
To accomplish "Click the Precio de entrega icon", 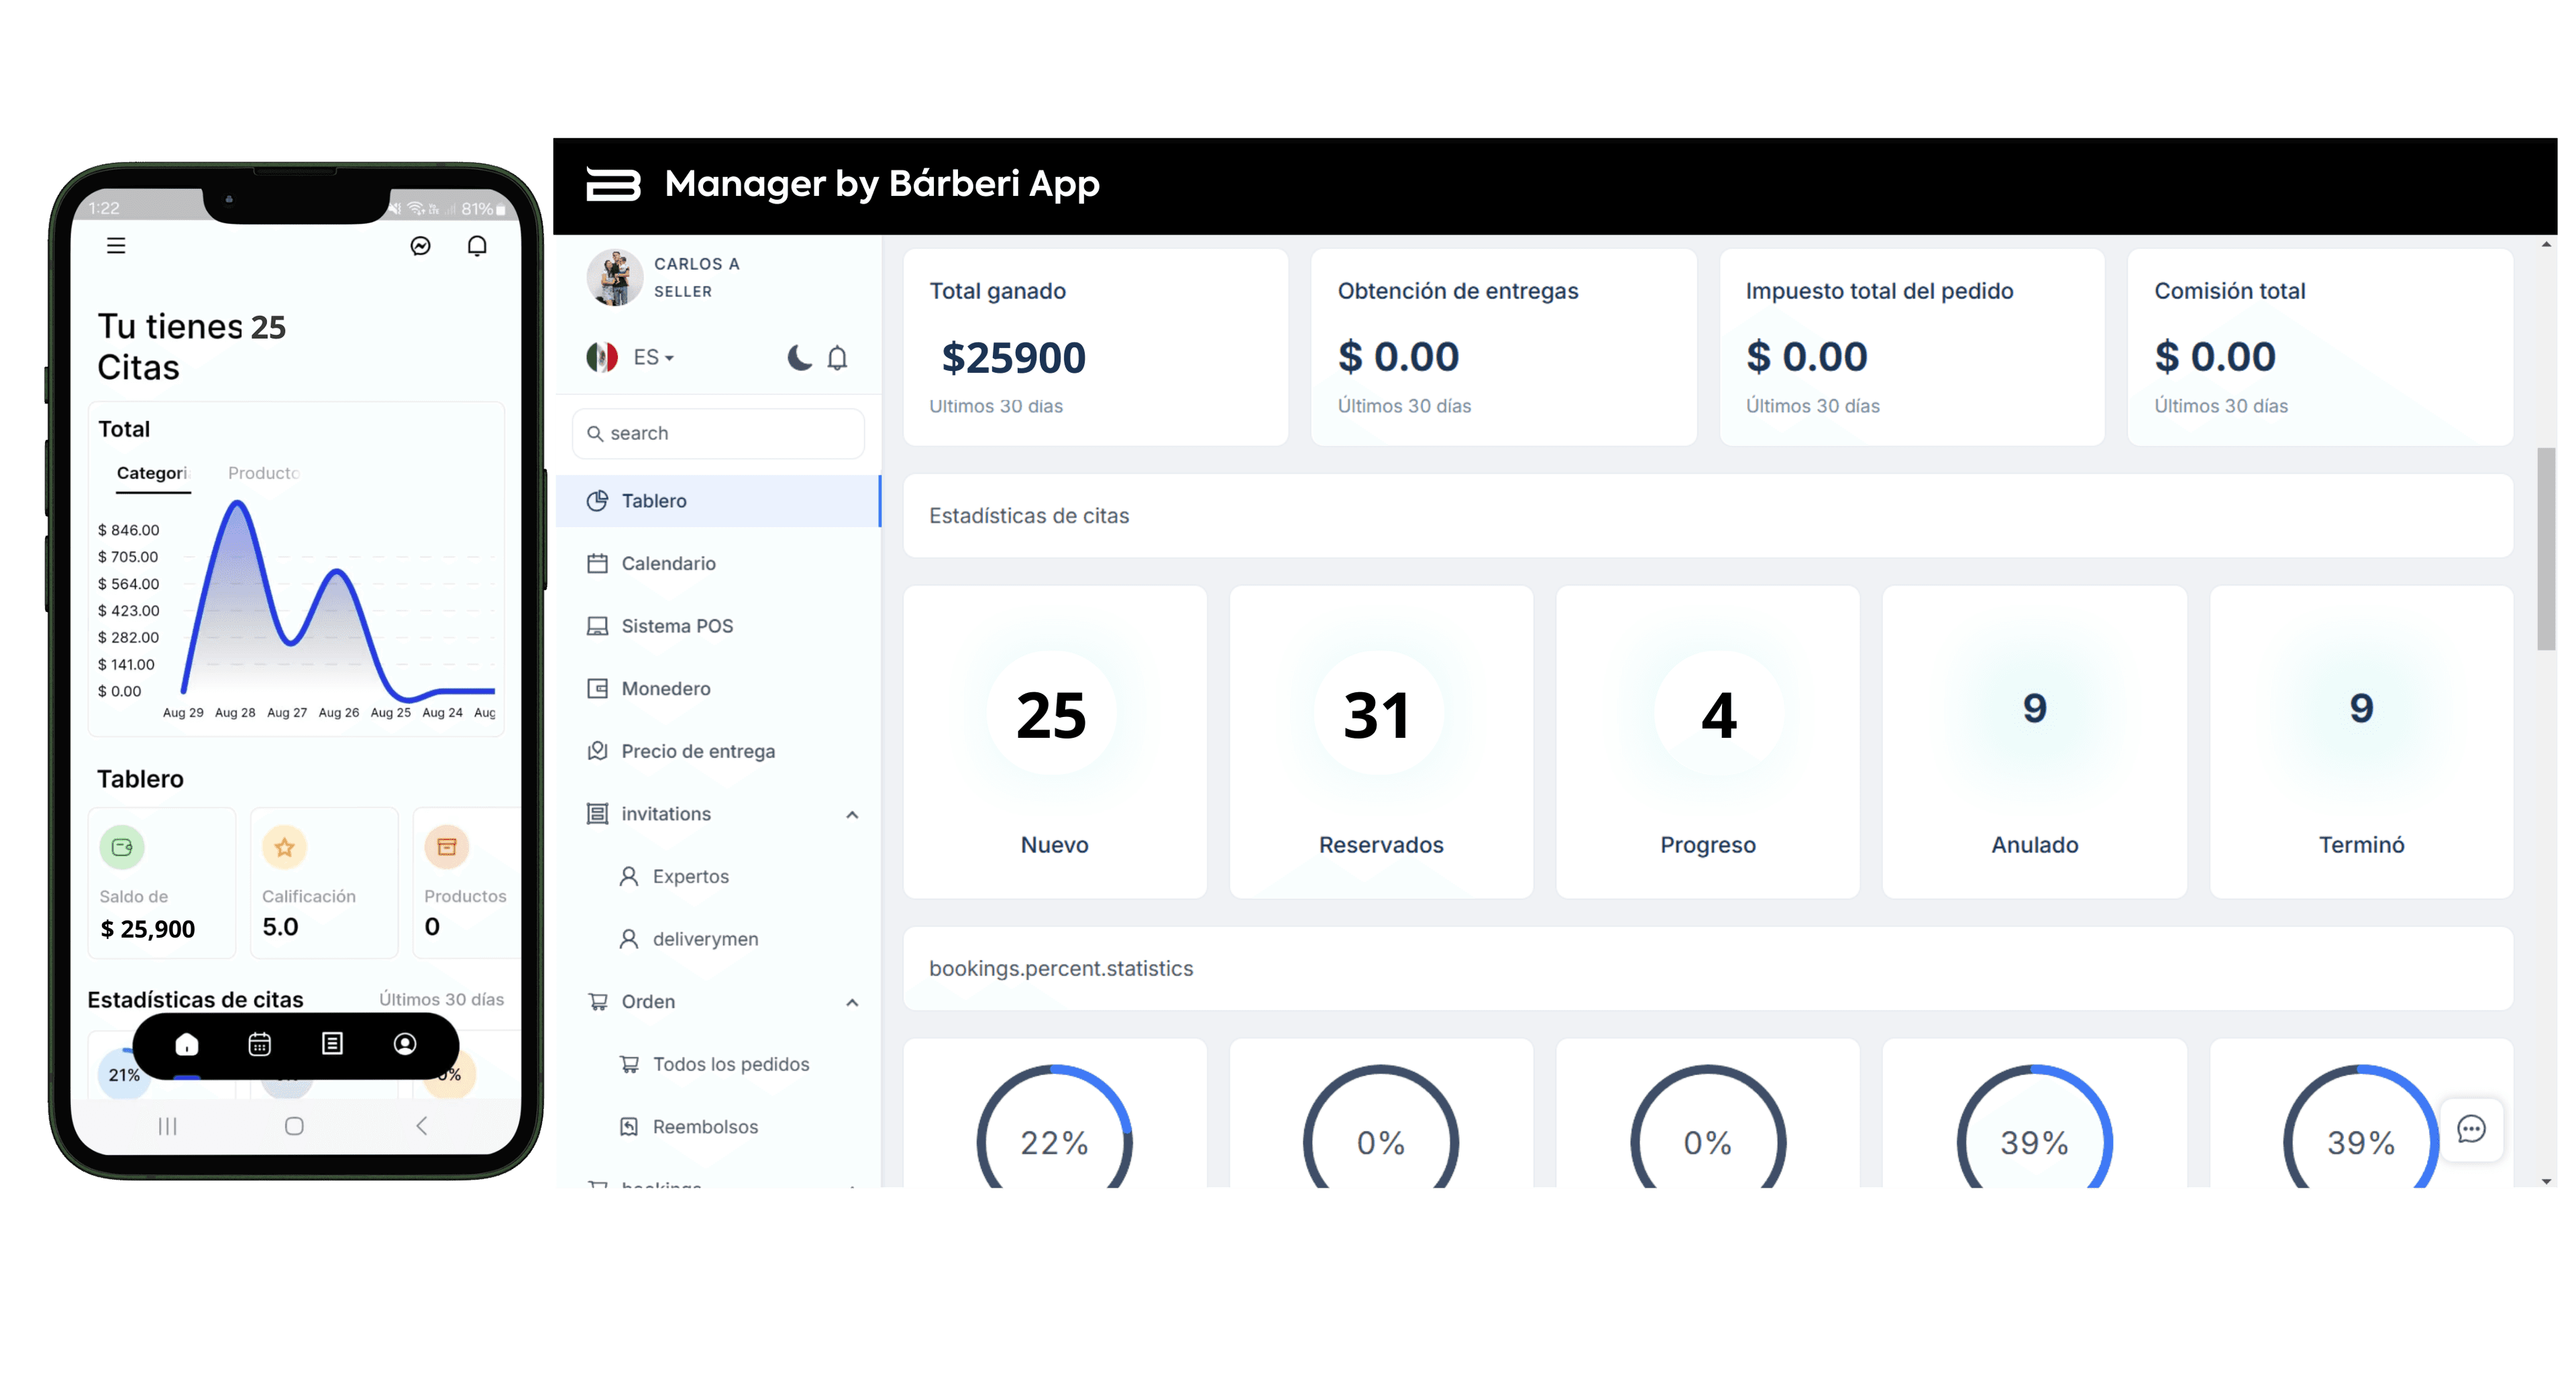I will (598, 750).
